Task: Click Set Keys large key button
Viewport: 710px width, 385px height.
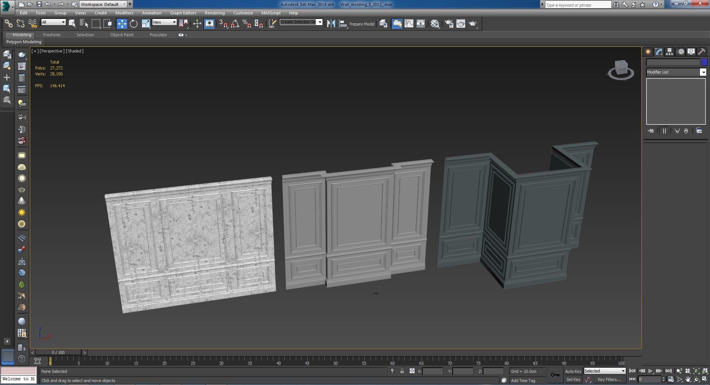Action: (555, 375)
